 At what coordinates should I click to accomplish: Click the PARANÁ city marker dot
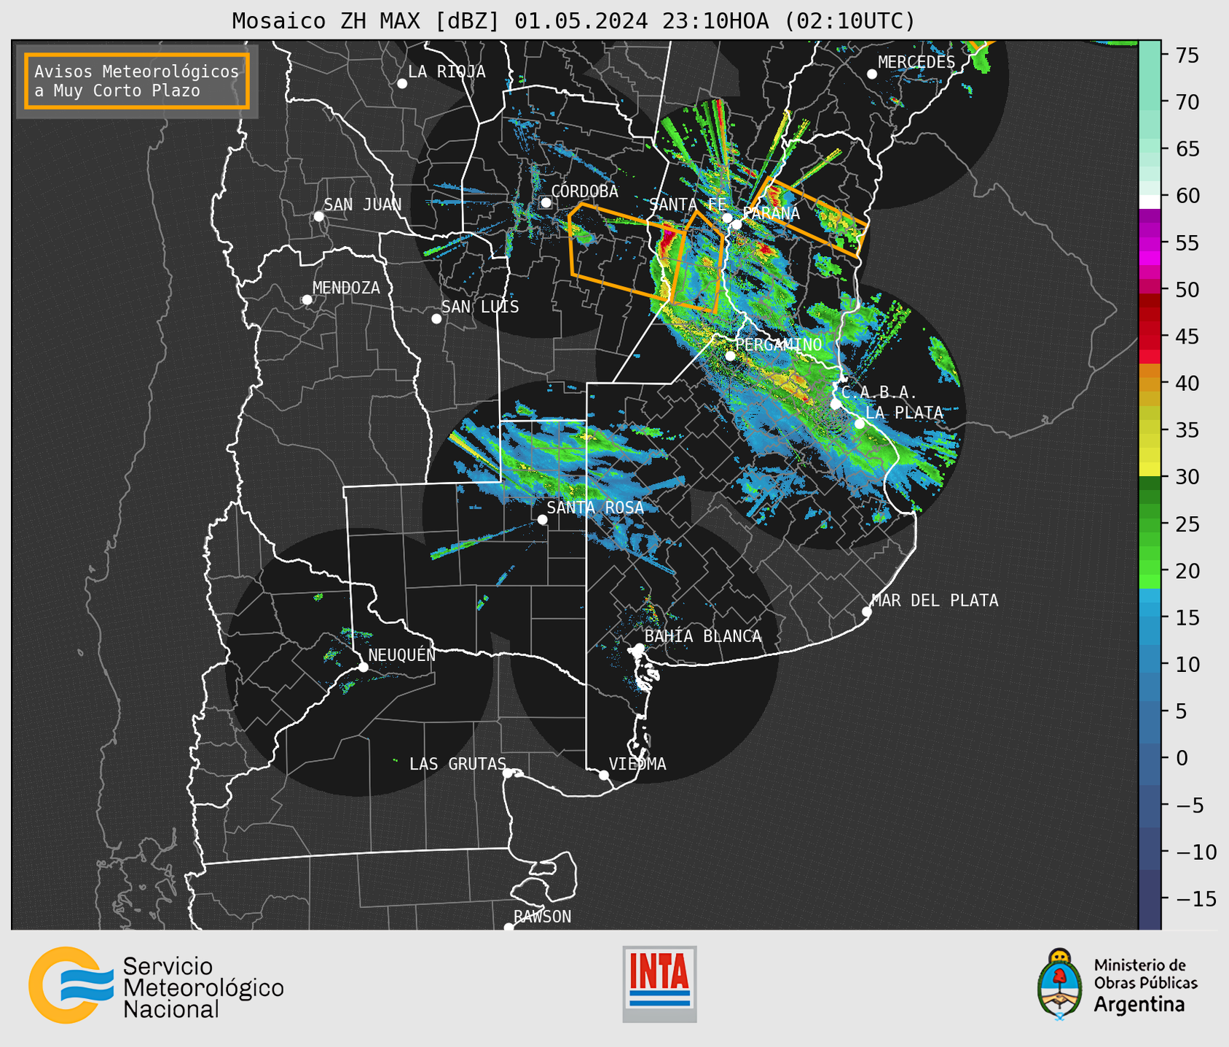click(737, 224)
